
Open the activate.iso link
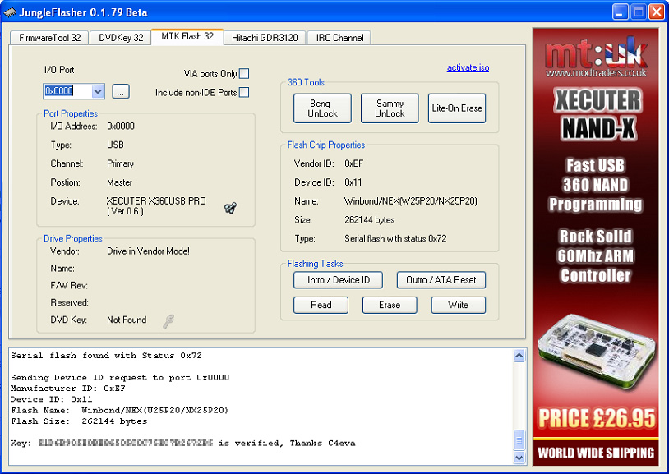pyautogui.click(x=468, y=67)
